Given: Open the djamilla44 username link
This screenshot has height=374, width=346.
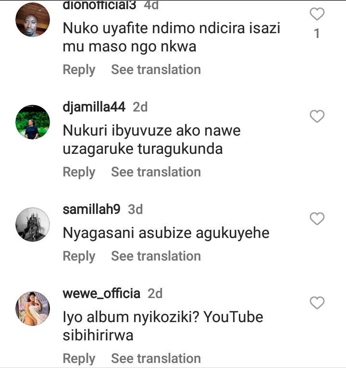Looking at the screenshot, I should tap(94, 107).
